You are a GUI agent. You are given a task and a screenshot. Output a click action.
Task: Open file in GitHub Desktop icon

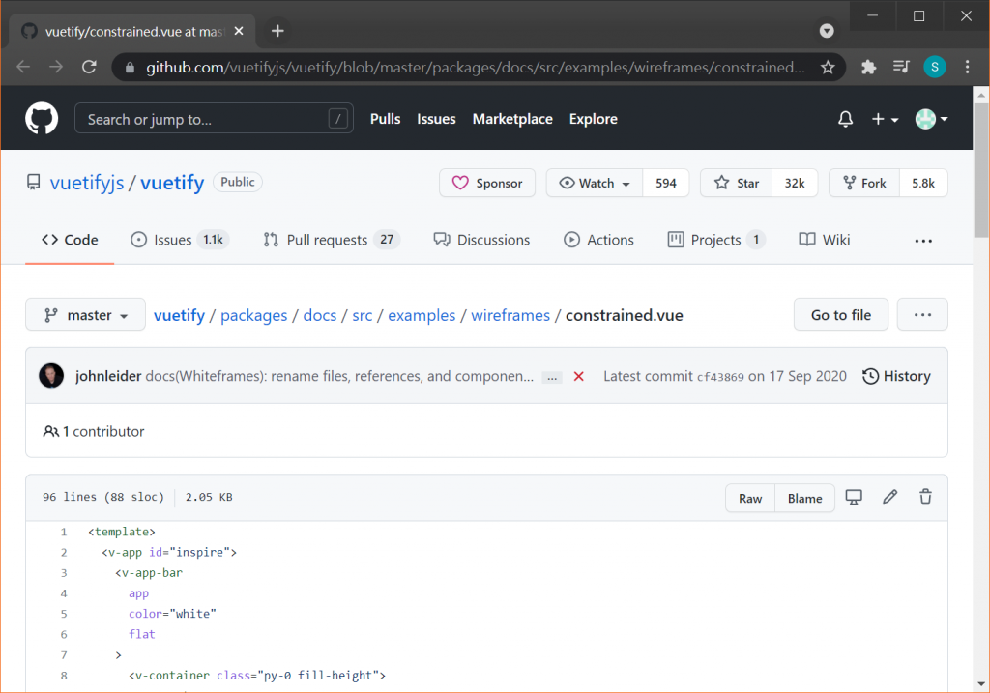pos(854,498)
